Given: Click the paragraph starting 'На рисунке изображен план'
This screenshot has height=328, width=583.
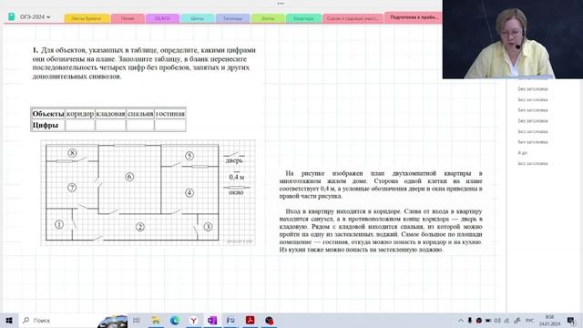Looking at the screenshot, I should [x=381, y=184].
